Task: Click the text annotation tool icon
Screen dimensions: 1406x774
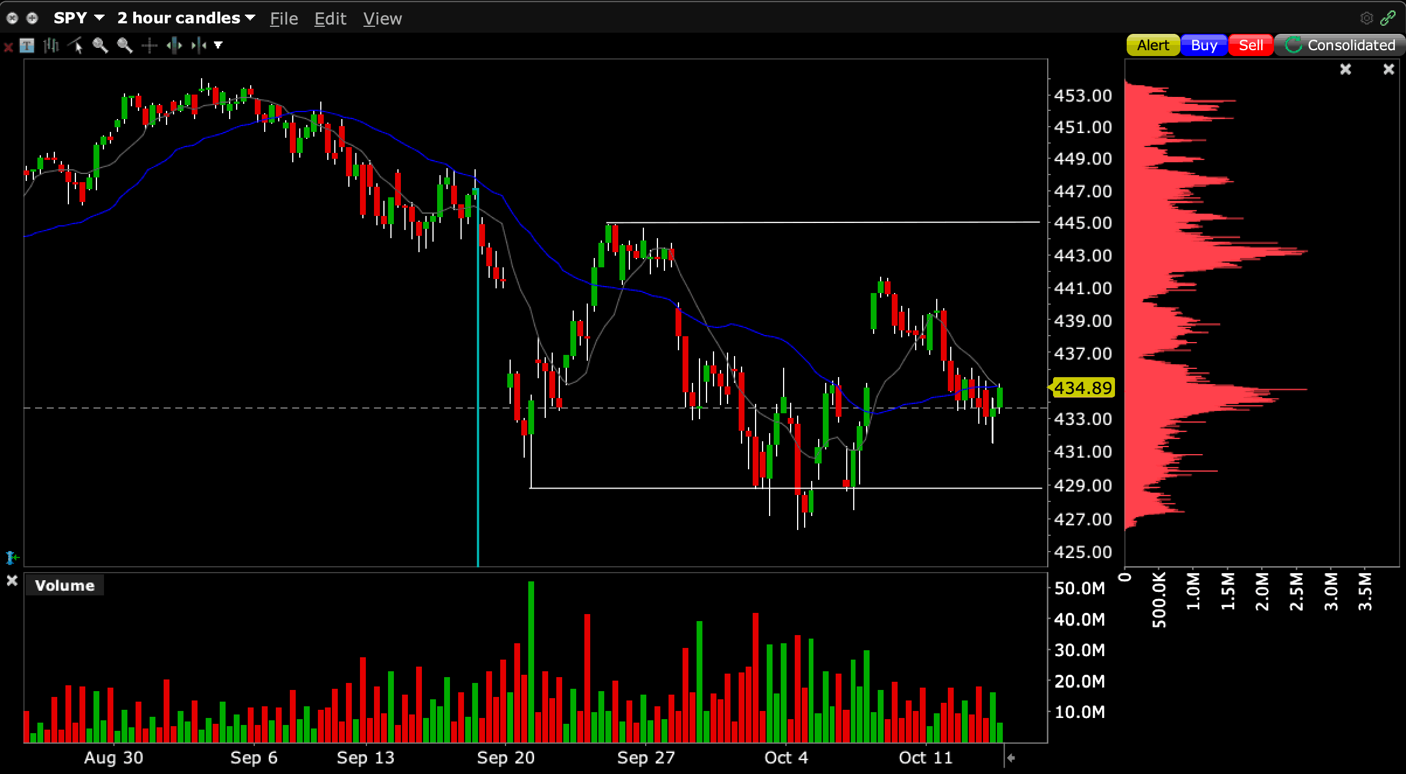Action: 27,46
